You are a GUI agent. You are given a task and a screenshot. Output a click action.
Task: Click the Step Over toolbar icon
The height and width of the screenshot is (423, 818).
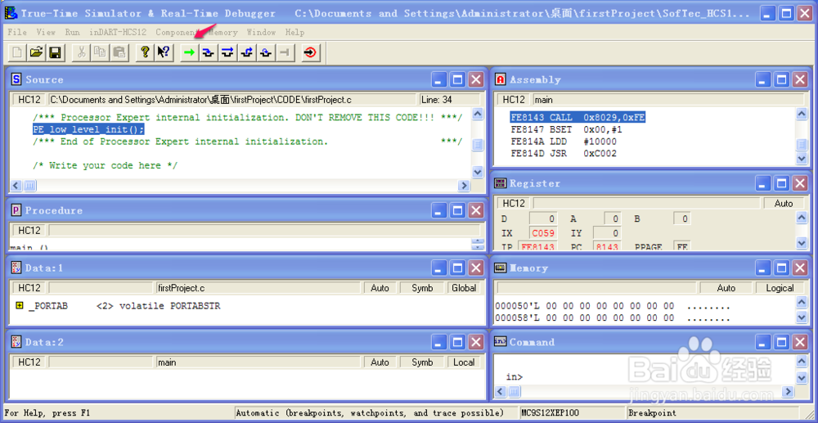click(x=227, y=52)
